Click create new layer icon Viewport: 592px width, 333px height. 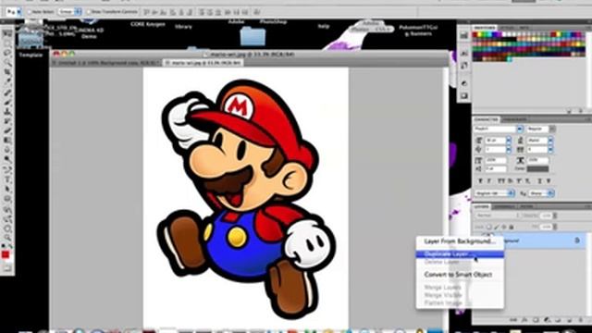point(569,320)
